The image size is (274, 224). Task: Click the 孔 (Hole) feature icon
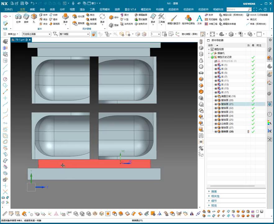[34, 17]
